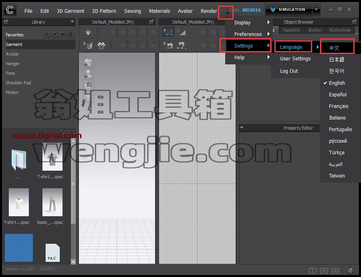Image resolution: width=361 pixels, height=277 pixels.
Task: Click the CLO logo icon
Action: click(x=10, y=10)
